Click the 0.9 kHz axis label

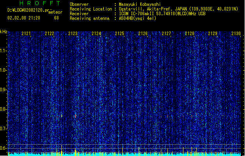tap(3, 90)
